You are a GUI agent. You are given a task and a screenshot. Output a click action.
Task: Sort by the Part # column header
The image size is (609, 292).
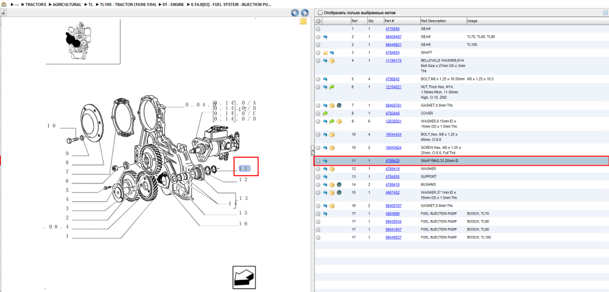[x=401, y=21]
